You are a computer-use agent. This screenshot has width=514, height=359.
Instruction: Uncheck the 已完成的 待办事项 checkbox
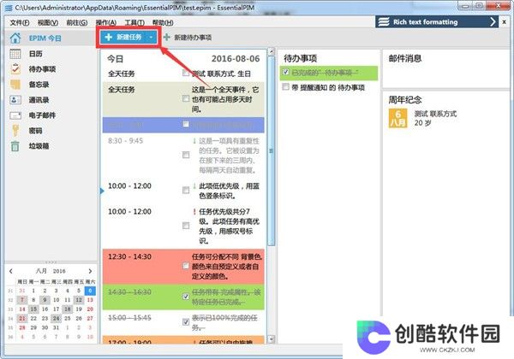coord(286,72)
